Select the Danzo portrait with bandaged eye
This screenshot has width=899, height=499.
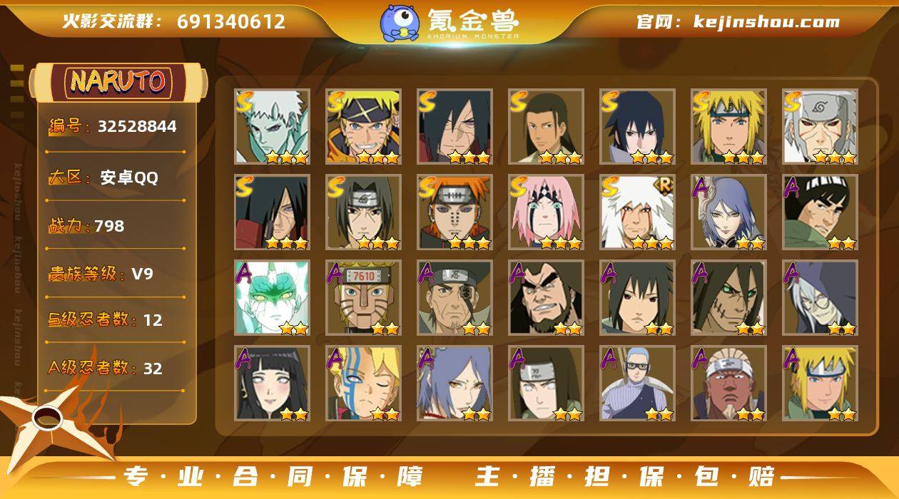[455, 298]
